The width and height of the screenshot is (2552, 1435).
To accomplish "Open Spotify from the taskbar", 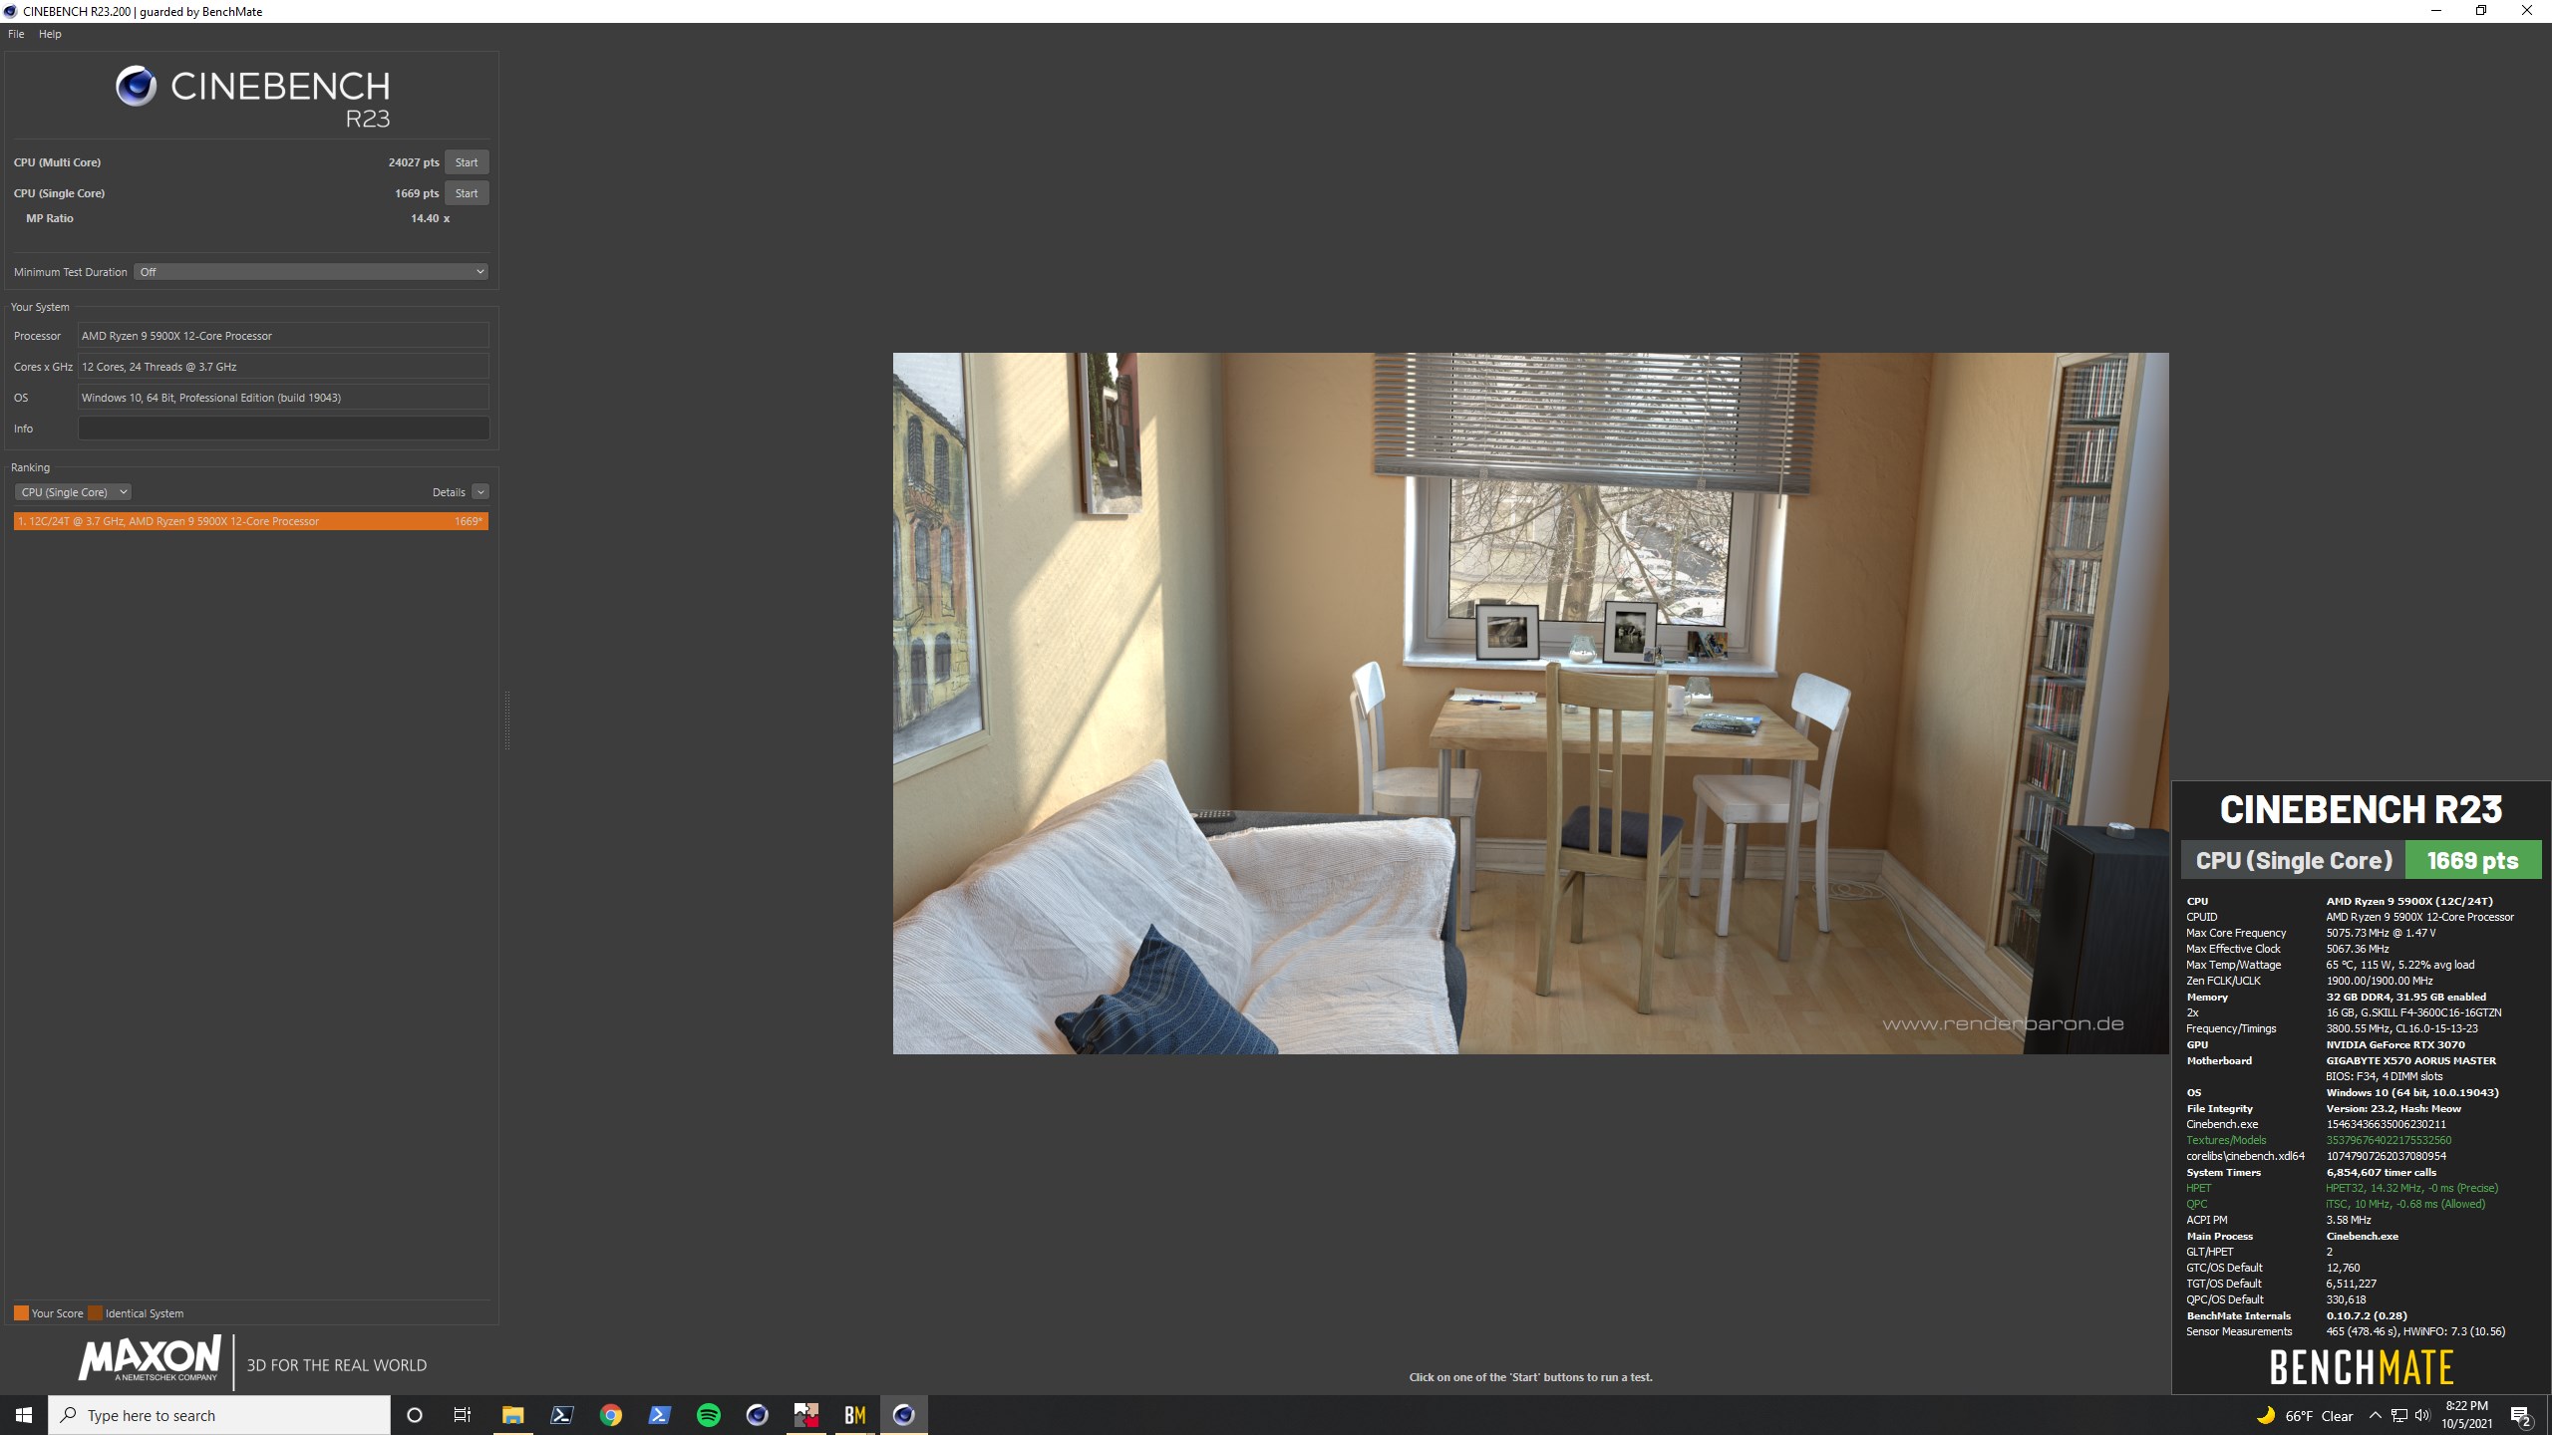I will pos(708,1415).
